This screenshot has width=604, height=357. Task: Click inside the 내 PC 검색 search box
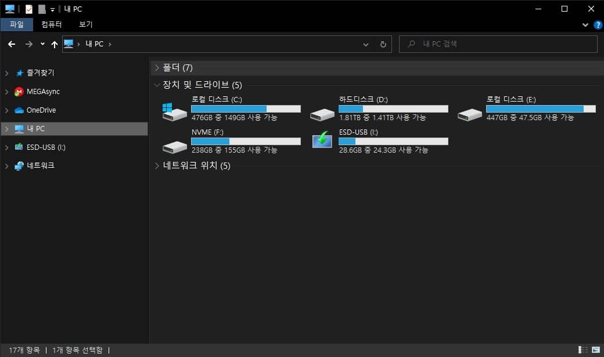point(497,44)
